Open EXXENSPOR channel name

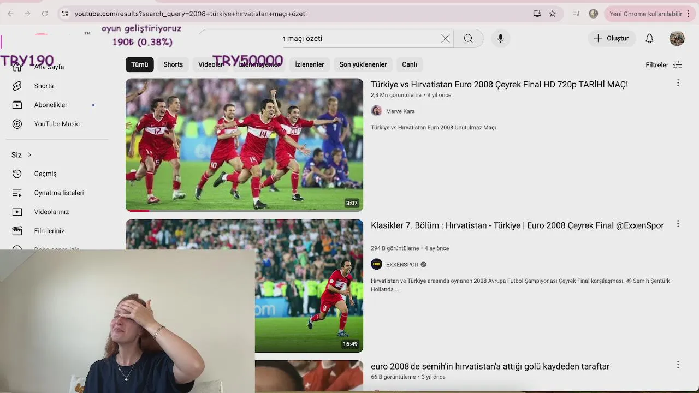(402, 265)
